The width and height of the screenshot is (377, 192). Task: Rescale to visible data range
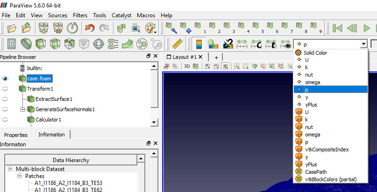(x=286, y=44)
